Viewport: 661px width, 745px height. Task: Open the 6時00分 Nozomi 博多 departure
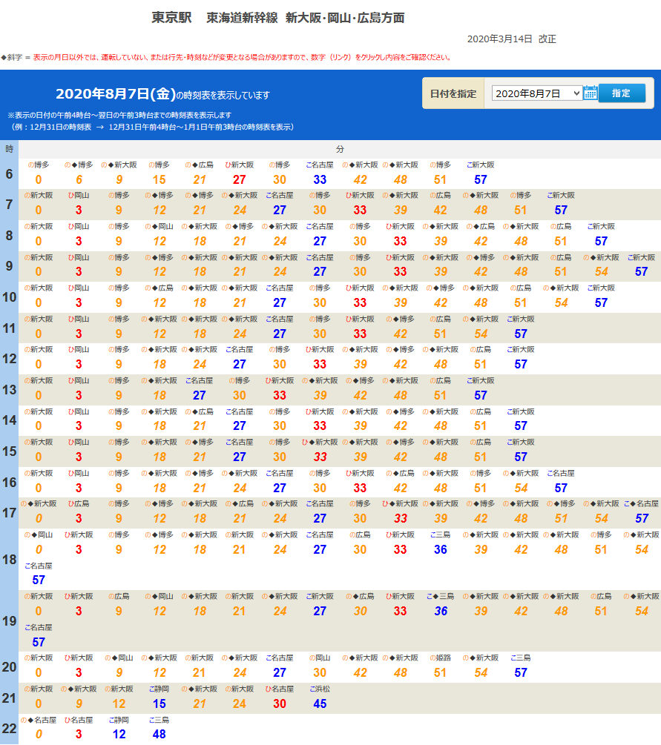click(x=39, y=179)
